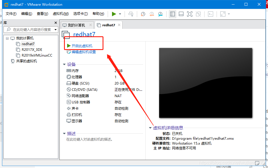Click the 硬盘 (SCSI) device row

pos(104,83)
